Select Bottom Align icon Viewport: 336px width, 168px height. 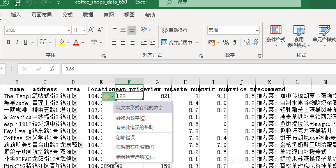coord(132,30)
